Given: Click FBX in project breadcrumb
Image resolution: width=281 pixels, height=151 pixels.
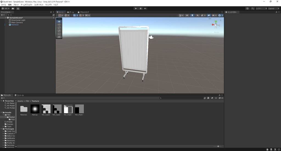Looking at the screenshot, I should pos(27,101).
